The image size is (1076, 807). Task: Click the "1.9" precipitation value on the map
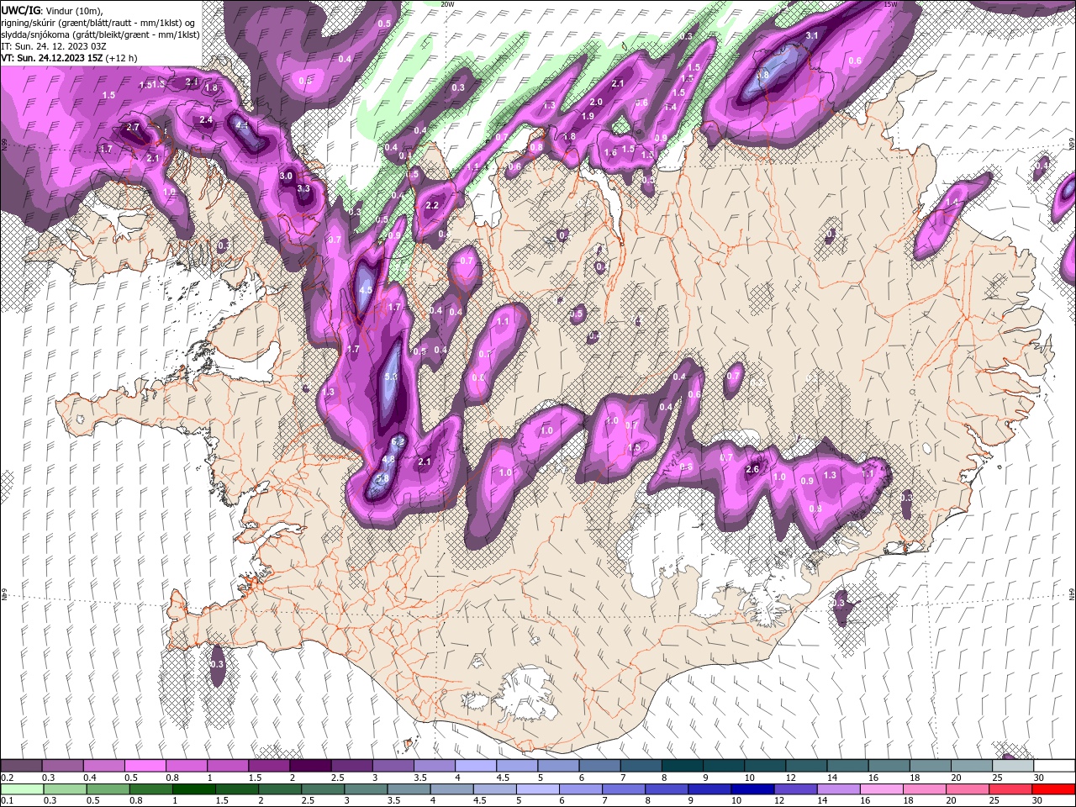[x=588, y=117]
